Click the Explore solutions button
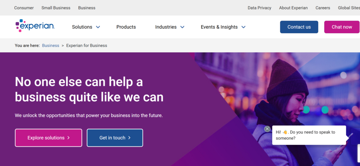Screen dimensions: 360x166 [x=49, y=138]
